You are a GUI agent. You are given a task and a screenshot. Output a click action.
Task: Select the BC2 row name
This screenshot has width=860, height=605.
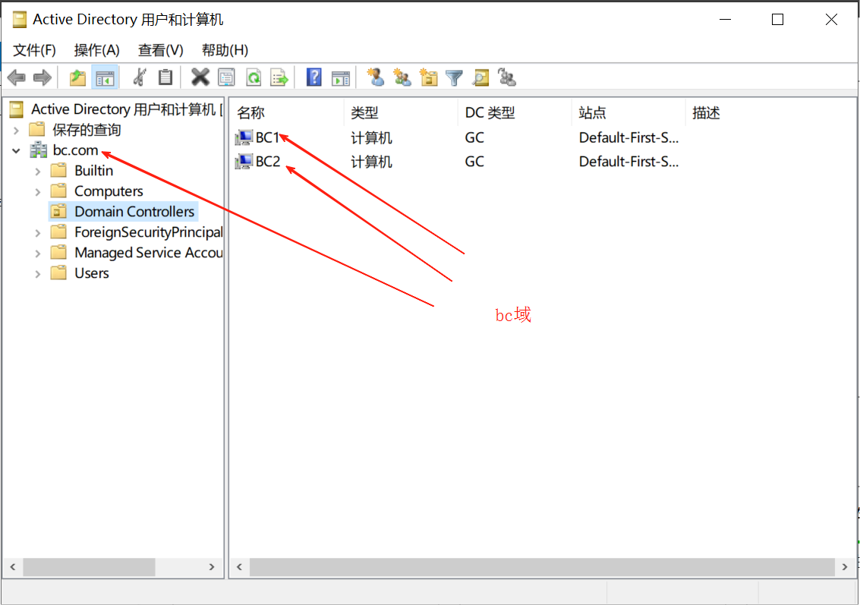tap(268, 162)
